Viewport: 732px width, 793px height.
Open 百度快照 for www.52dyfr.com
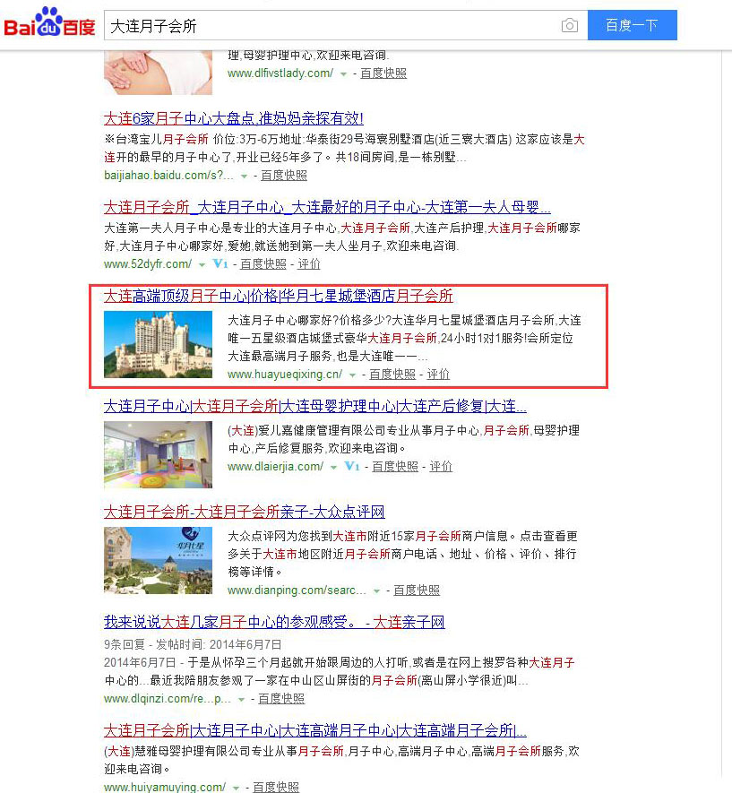(x=263, y=264)
